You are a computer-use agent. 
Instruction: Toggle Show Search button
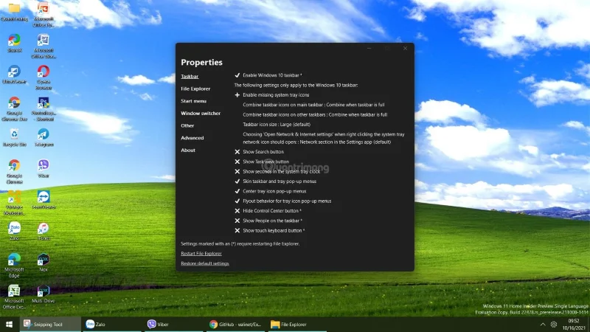point(260,152)
